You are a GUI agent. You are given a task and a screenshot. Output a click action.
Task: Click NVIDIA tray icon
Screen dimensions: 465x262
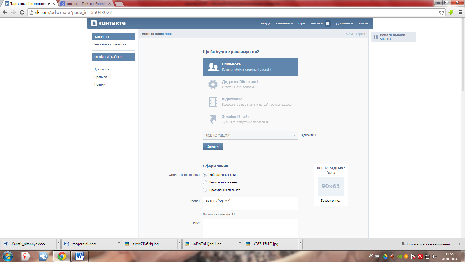[400, 256]
